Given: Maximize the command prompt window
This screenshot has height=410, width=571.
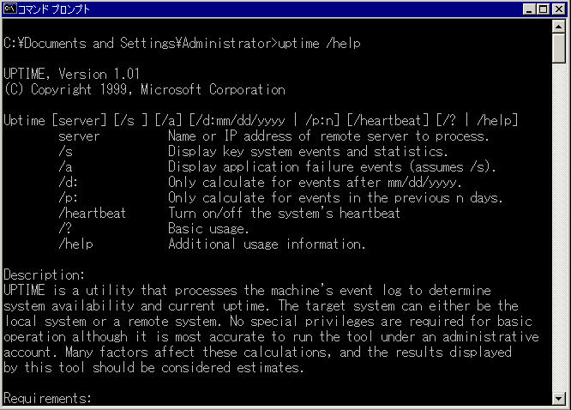Looking at the screenshot, I should pyautogui.click(x=543, y=9).
